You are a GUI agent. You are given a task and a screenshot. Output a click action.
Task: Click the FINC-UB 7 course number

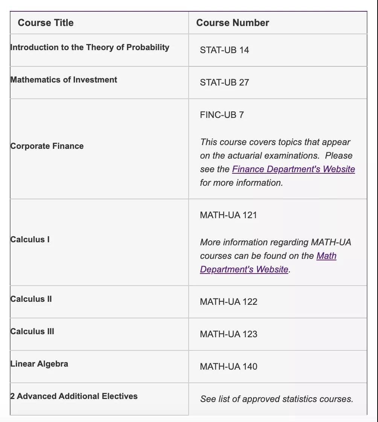coord(222,115)
